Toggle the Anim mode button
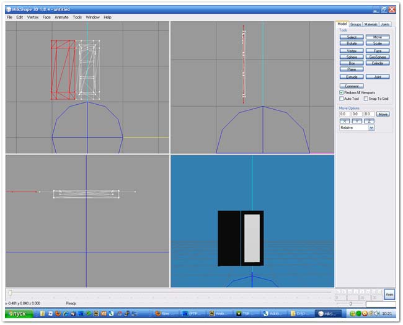Image resolution: width=403 pixels, height=325 pixels. click(x=389, y=295)
